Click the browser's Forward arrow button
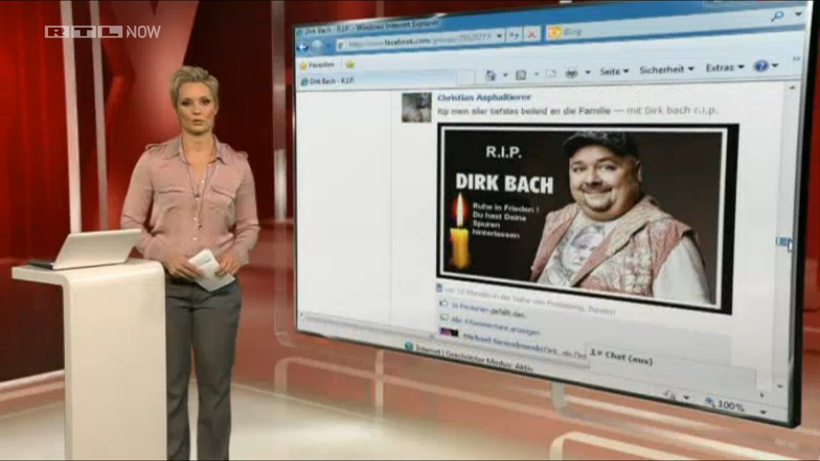The height and width of the screenshot is (461, 820). [x=316, y=46]
